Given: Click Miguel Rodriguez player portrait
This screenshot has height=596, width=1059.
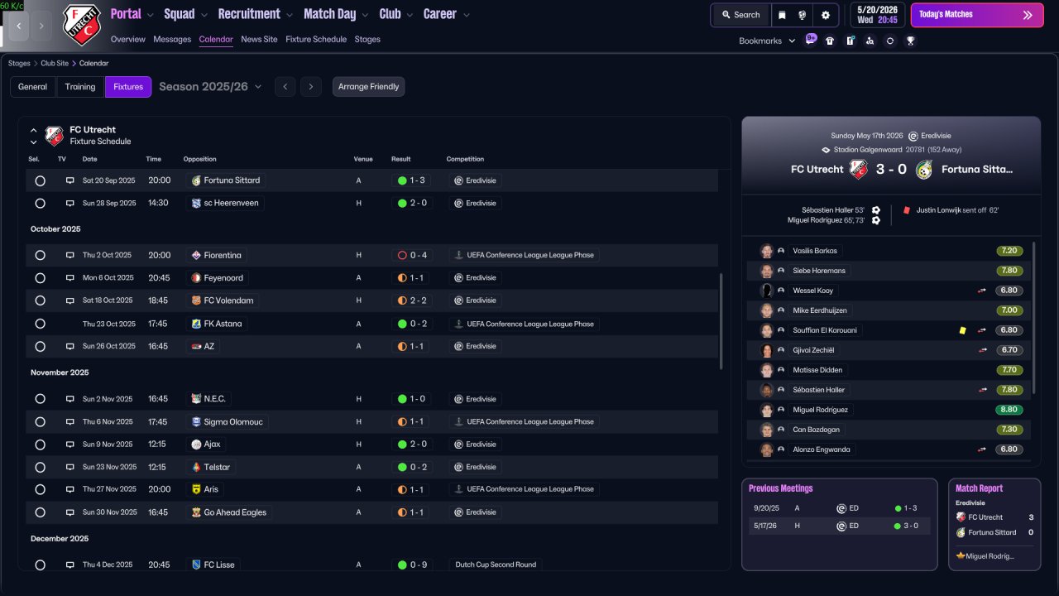Looking at the screenshot, I should point(767,410).
